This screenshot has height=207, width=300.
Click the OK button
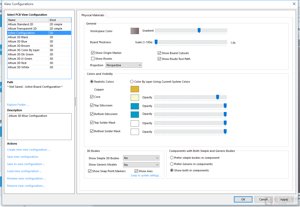coord(243,199)
